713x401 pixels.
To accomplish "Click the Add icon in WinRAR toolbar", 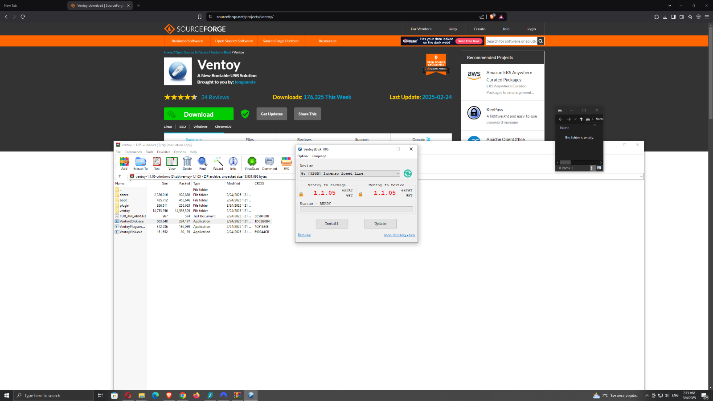I will [x=124, y=163].
